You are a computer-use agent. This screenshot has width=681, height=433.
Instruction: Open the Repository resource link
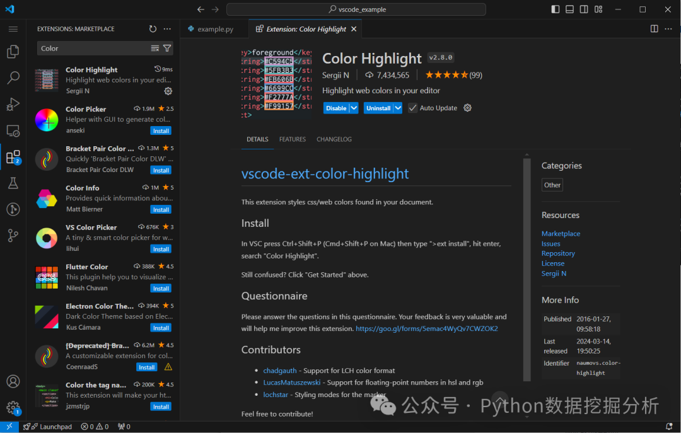[x=558, y=253]
